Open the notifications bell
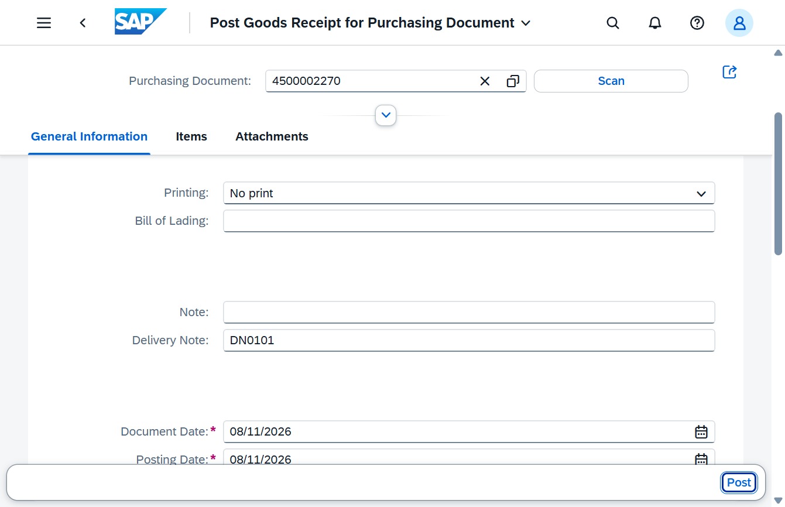 point(655,23)
